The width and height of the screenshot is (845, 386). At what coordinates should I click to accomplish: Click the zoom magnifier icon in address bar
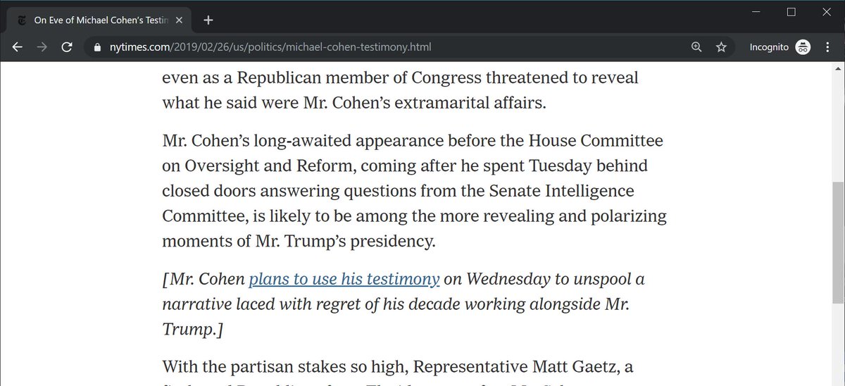[x=696, y=47]
